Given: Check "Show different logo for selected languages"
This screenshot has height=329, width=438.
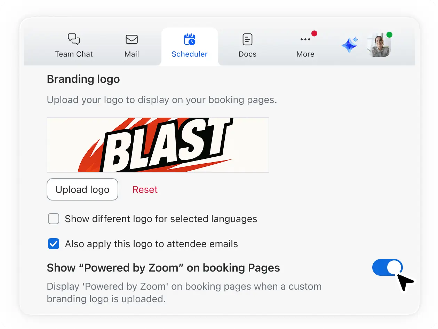Looking at the screenshot, I should 53,219.
